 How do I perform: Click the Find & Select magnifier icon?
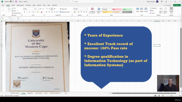(166, 9)
